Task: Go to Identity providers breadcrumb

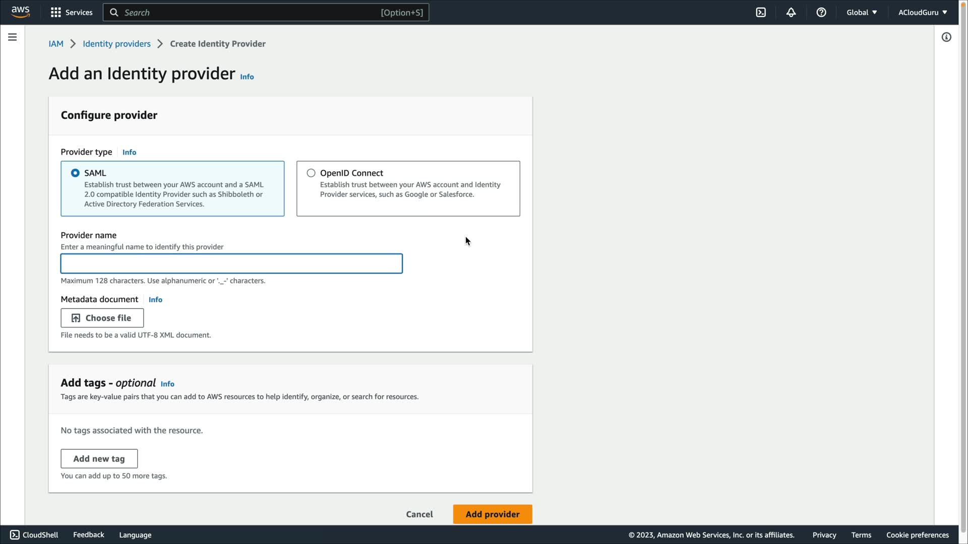Action: [x=116, y=44]
